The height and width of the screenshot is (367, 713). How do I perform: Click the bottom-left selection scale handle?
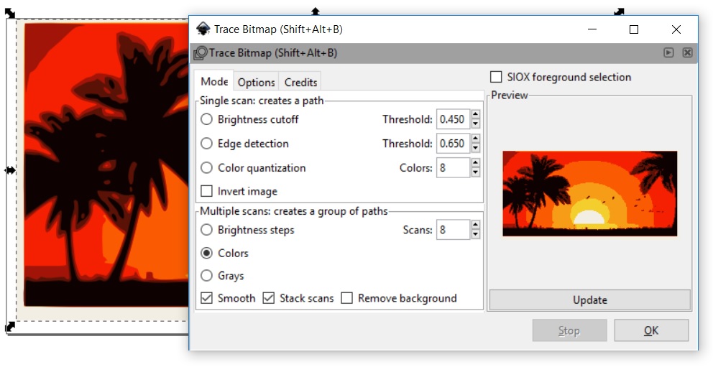point(10,327)
